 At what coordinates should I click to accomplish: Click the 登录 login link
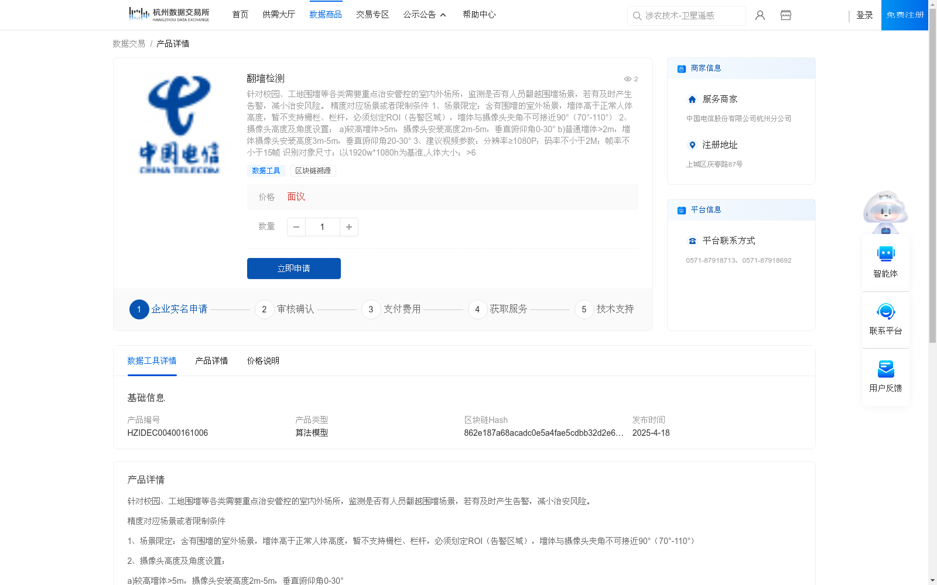tap(865, 15)
